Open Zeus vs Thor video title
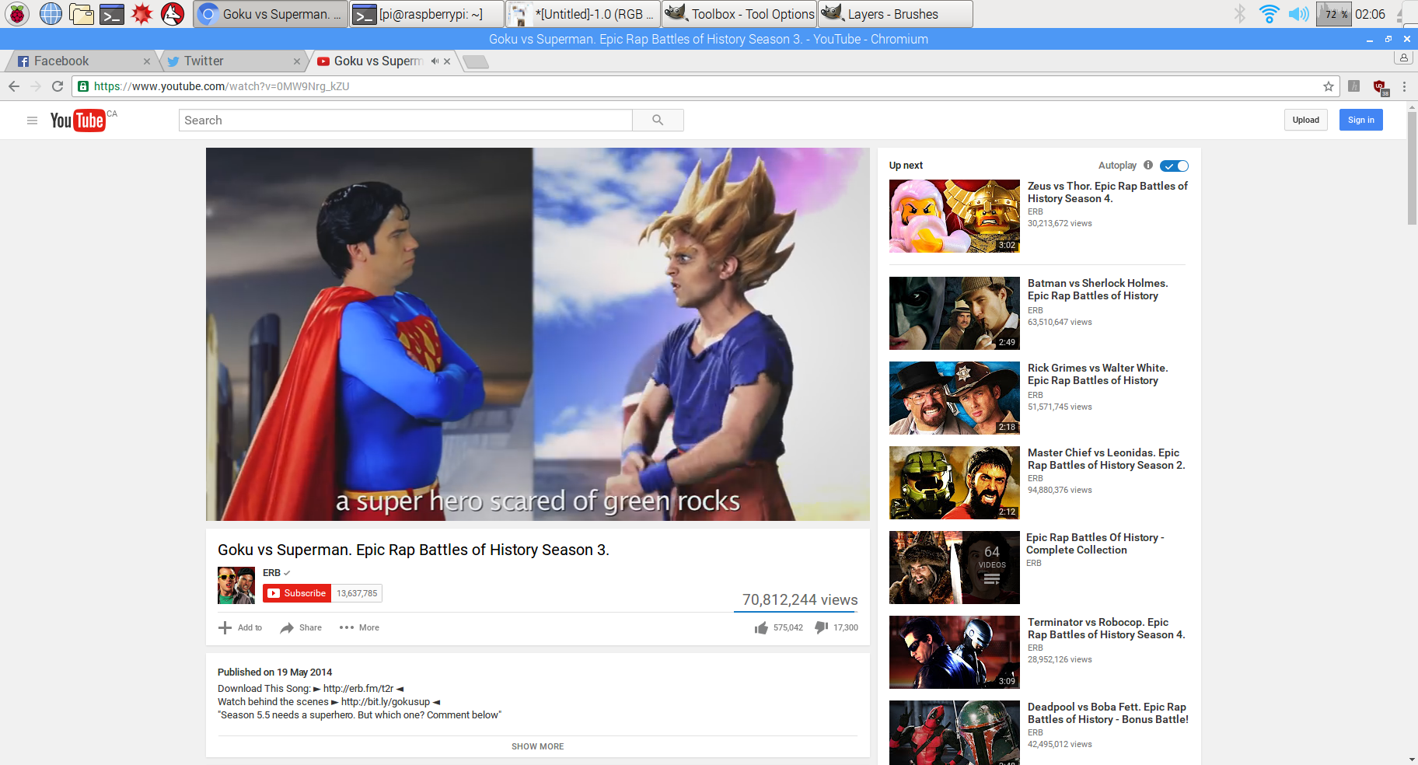The height and width of the screenshot is (765, 1418). coord(1108,192)
